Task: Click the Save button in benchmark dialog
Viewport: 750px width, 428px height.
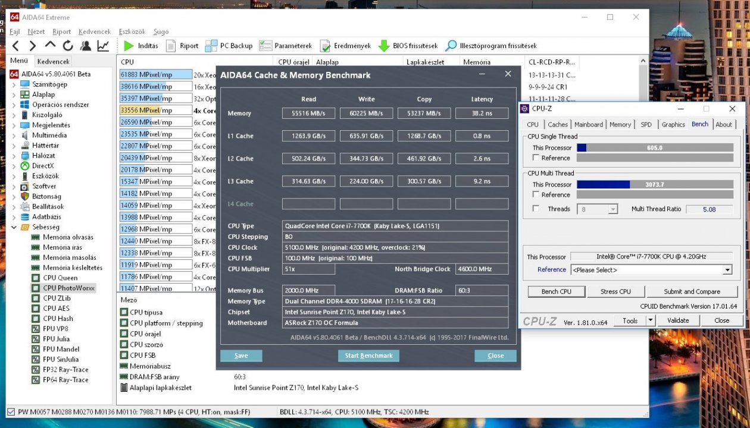Action: [x=241, y=355]
